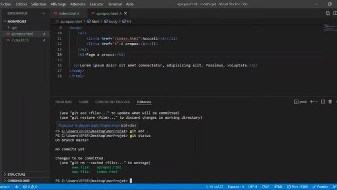This screenshot has height=190, width=337.
Task: Switch to the SORTIE panel tab
Action: point(83,102)
